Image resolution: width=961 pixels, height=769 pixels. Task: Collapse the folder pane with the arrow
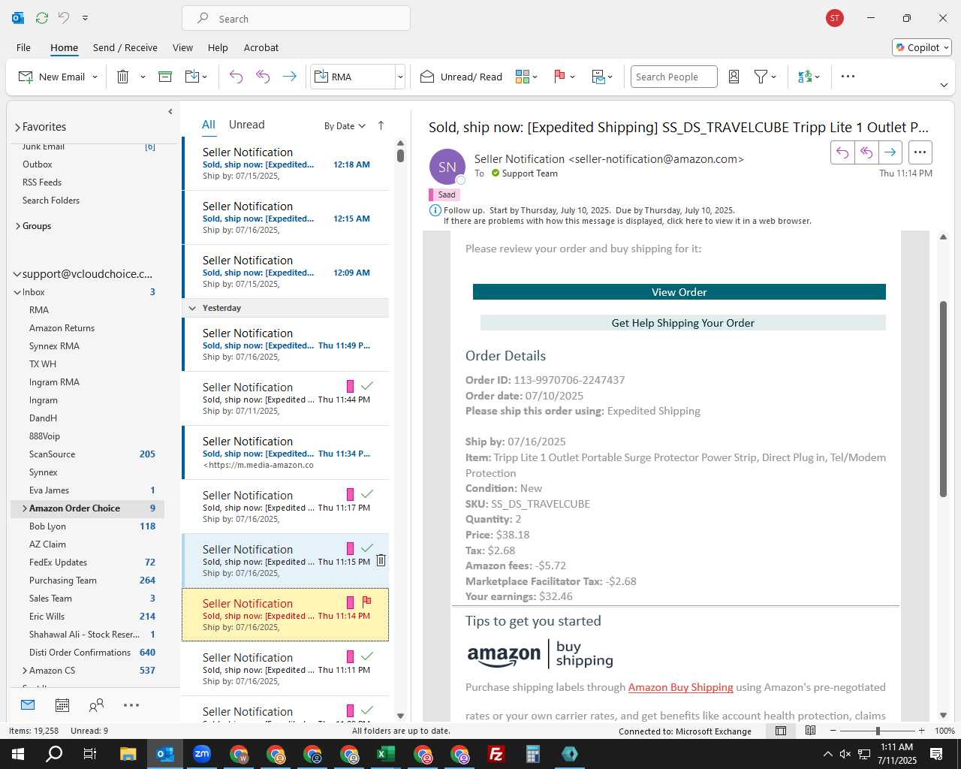tap(170, 112)
